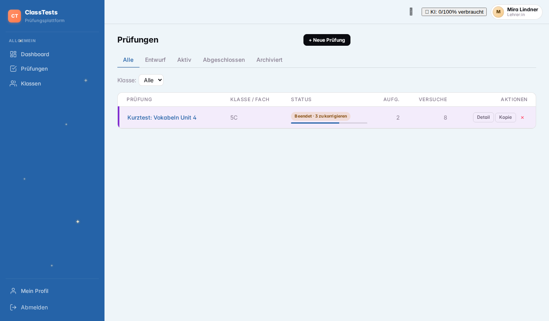Click the Prüfungen page heading
Screen dimensions: 549x321
click(138, 40)
